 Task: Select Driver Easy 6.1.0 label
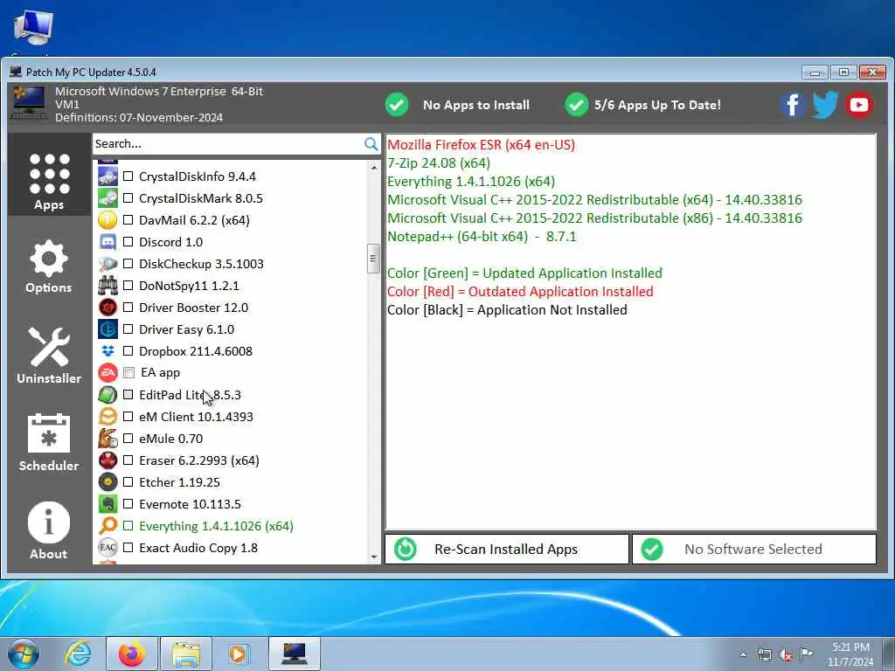coord(187,329)
